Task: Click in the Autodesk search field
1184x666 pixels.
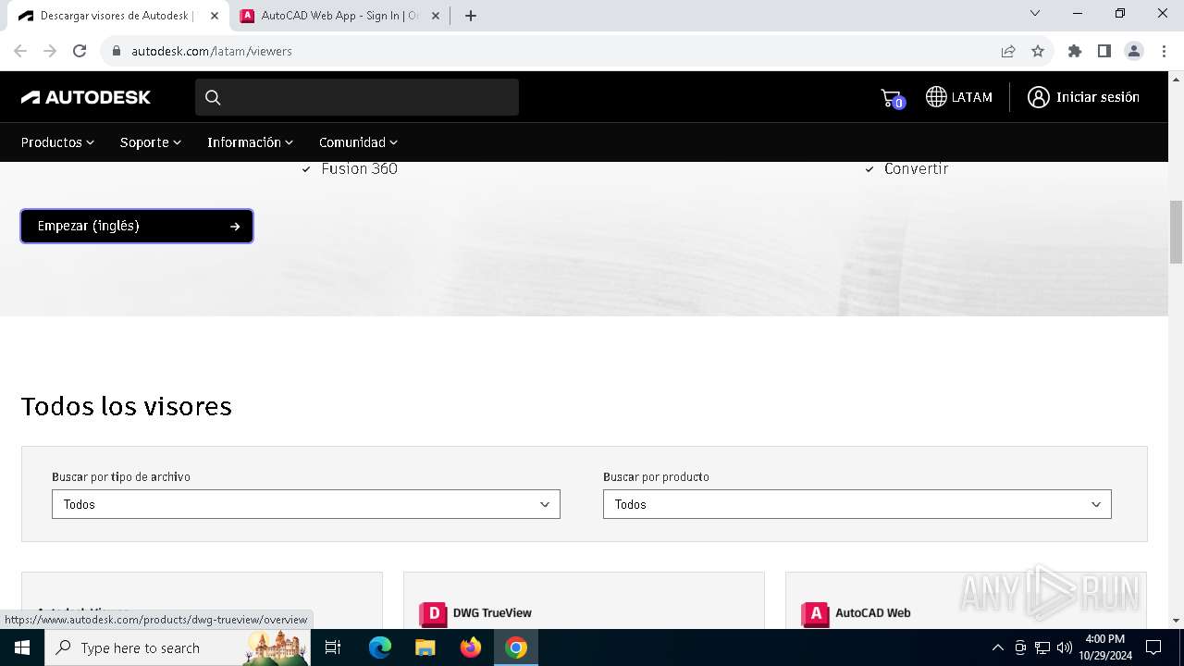Action: pos(357,97)
